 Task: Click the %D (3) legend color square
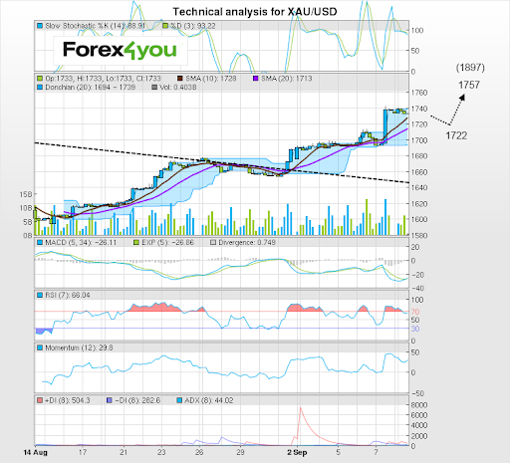[x=165, y=26]
